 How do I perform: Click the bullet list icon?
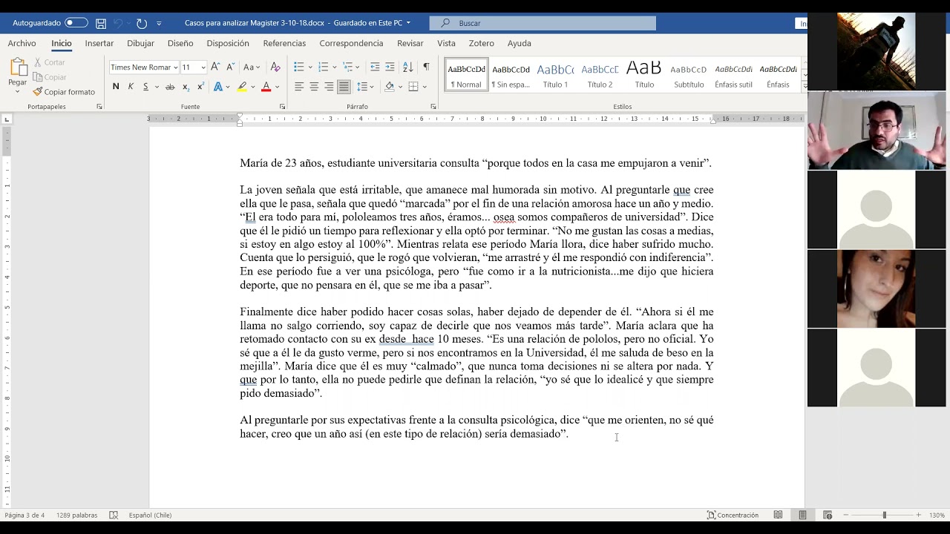(x=299, y=67)
